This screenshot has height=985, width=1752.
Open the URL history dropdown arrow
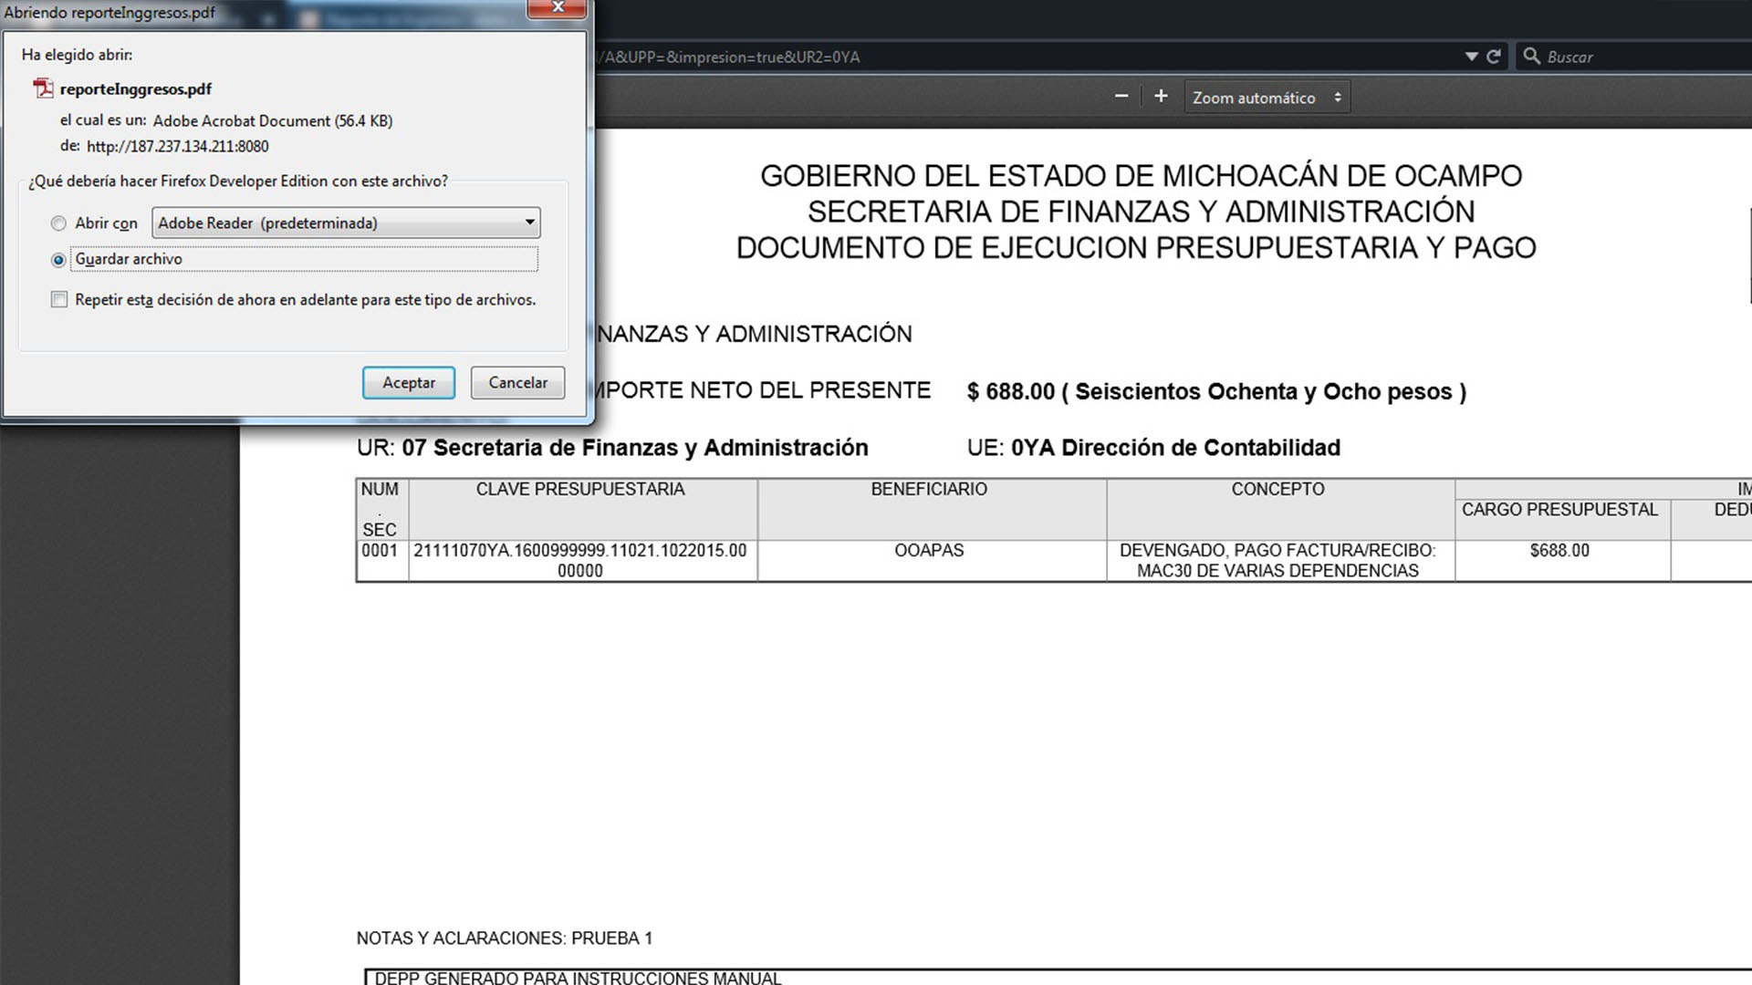click(x=1471, y=57)
